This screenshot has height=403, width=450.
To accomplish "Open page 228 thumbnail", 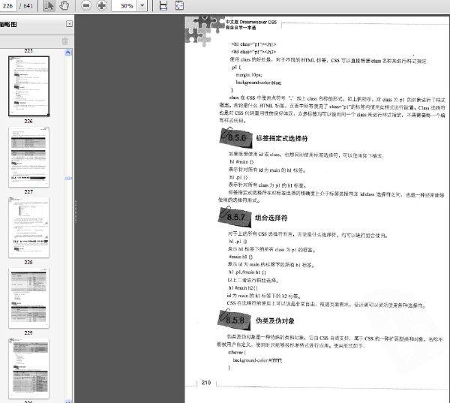I will [28, 227].
